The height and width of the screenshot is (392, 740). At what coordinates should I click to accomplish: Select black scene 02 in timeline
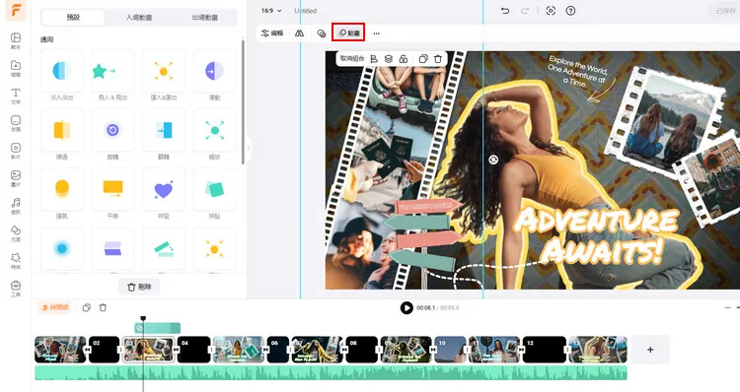105,350
